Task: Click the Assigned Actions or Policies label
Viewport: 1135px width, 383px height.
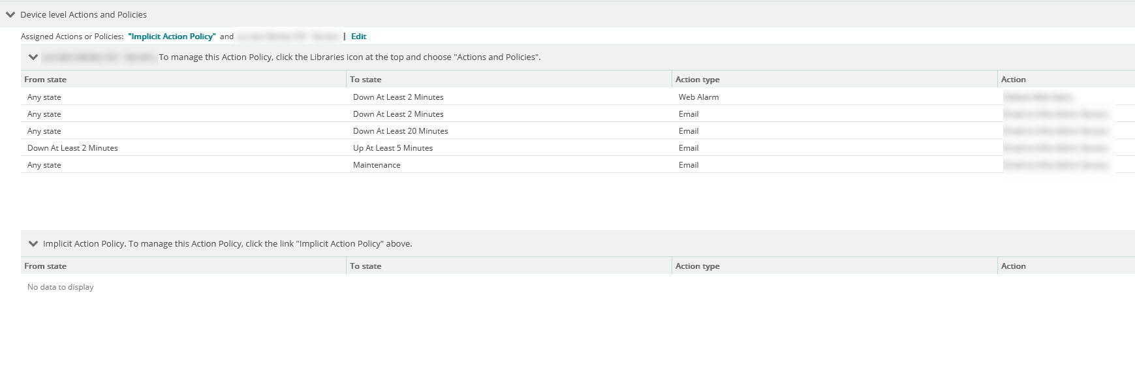Action: pos(72,37)
